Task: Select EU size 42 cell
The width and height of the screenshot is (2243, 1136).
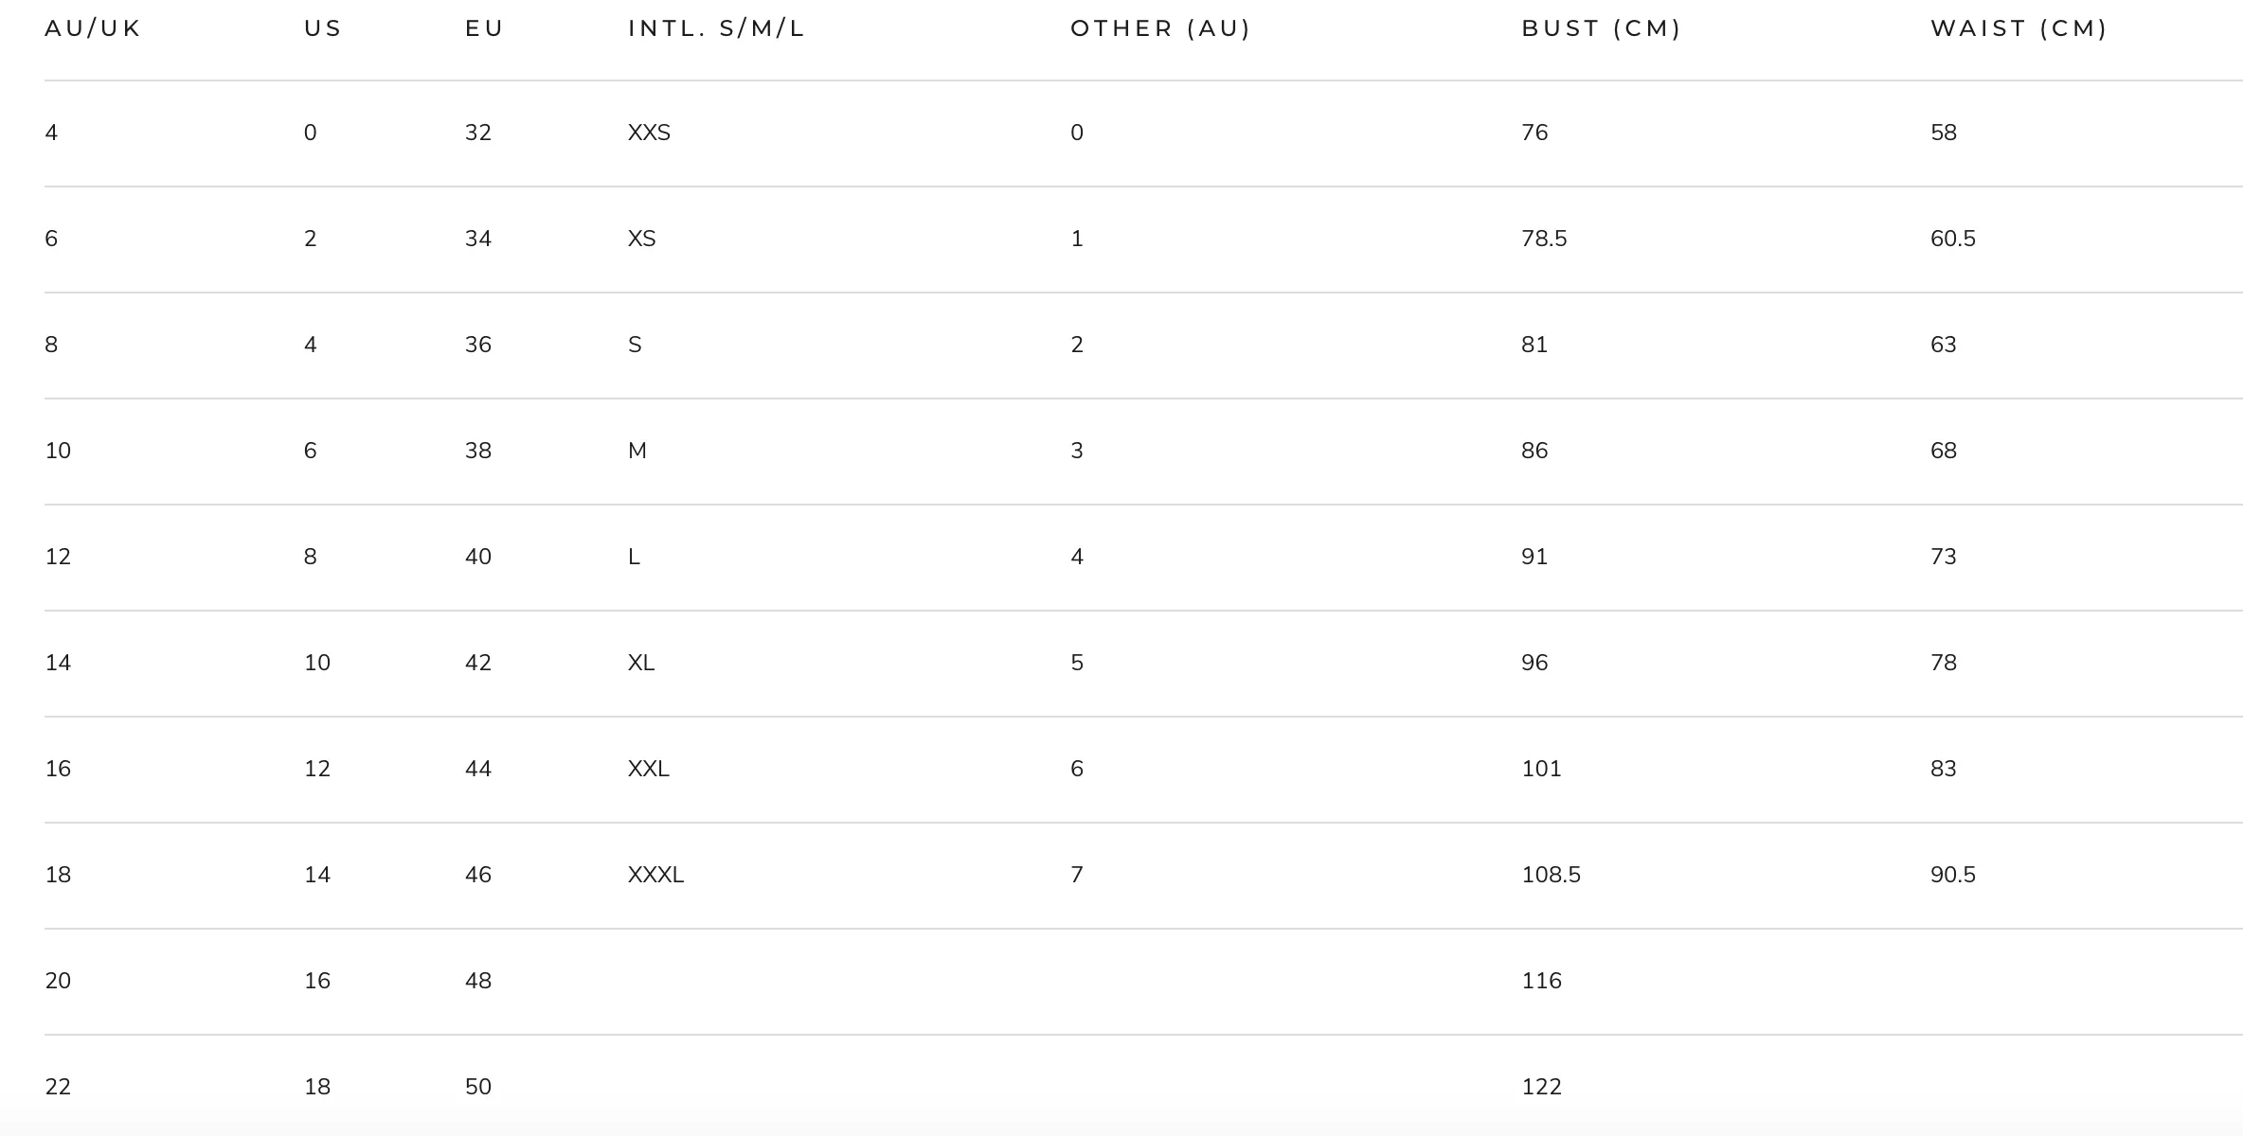Action: point(478,663)
